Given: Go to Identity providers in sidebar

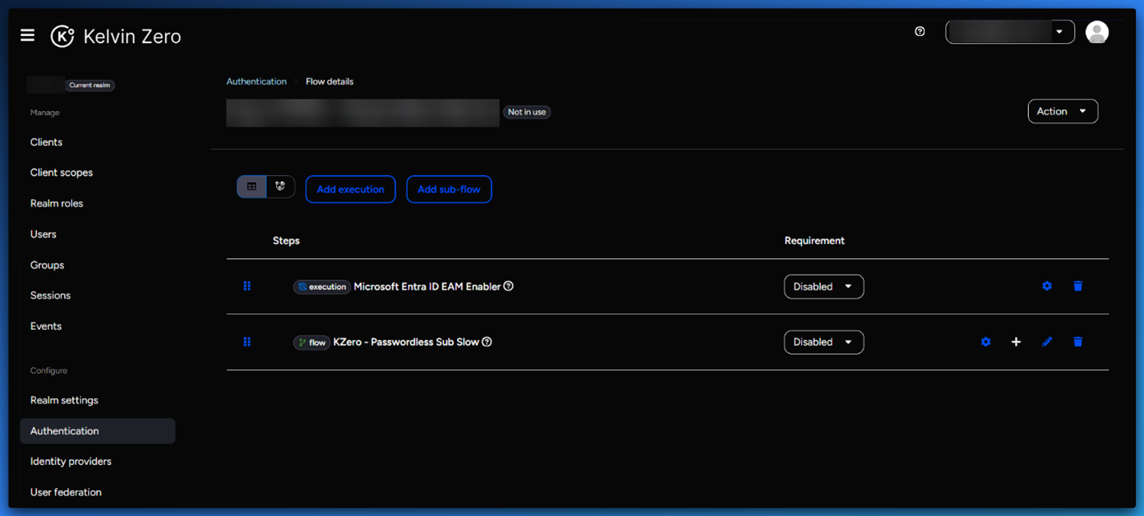Looking at the screenshot, I should pos(70,462).
